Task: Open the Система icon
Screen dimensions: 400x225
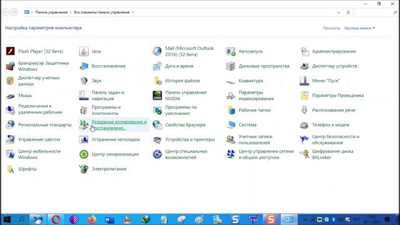Action: coord(231,125)
